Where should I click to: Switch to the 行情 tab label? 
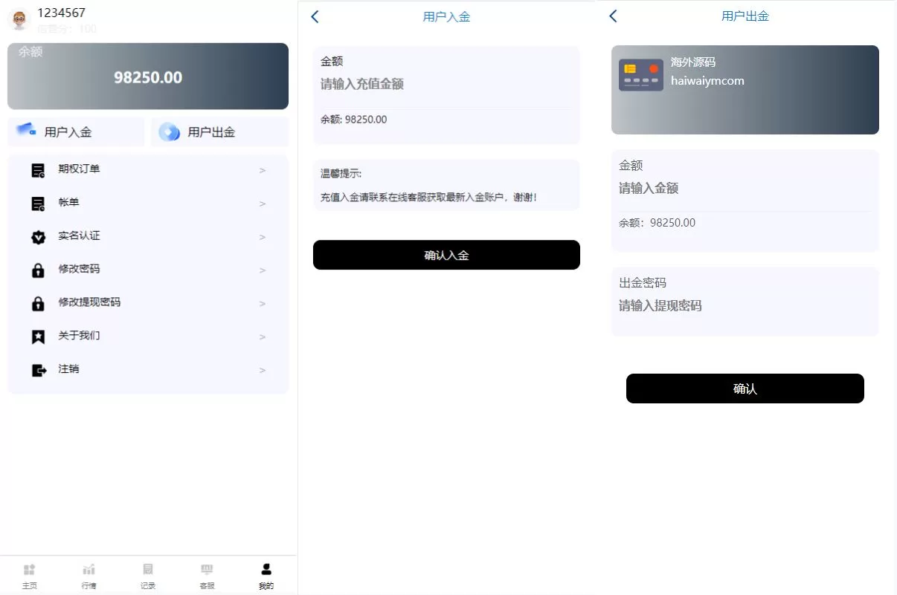pyautogui.click(x=89, y=586)
